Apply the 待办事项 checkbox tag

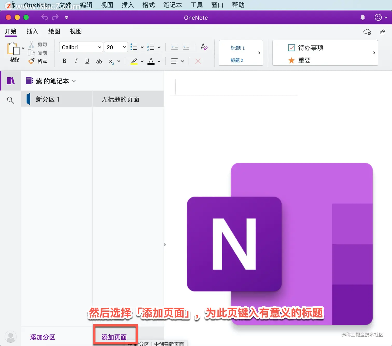[306, 48]
